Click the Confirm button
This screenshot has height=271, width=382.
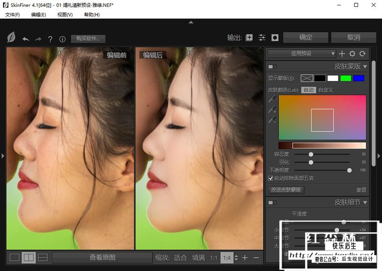pyautogui.click(x=306, y=37)
